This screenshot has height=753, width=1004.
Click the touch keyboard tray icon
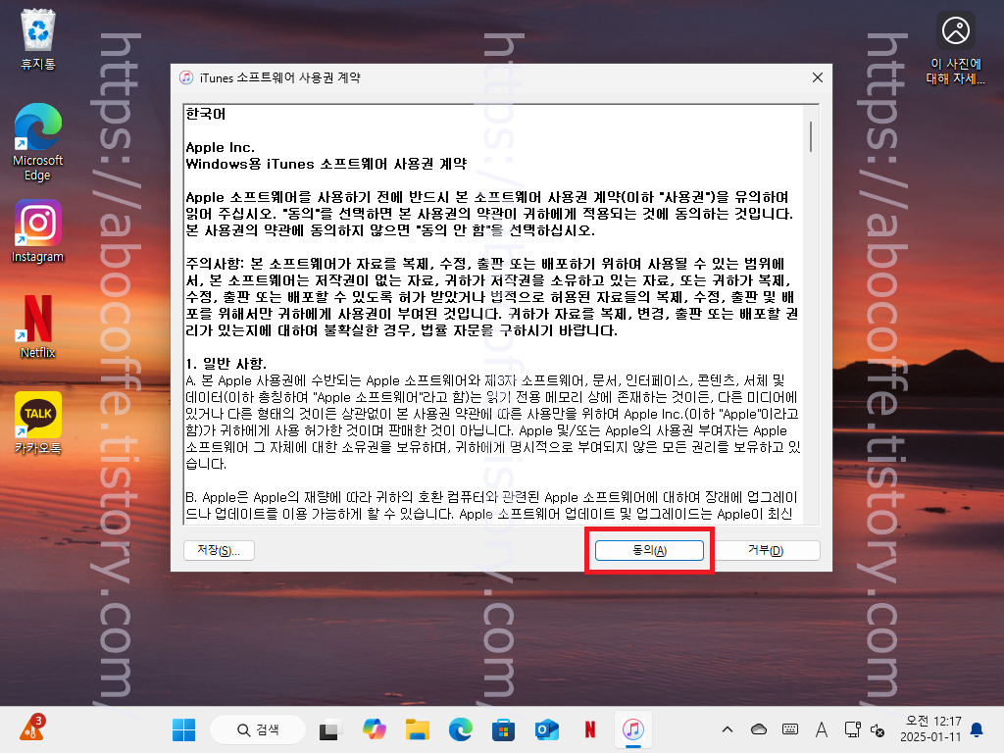pyautogui.click(x=790, y=729)
